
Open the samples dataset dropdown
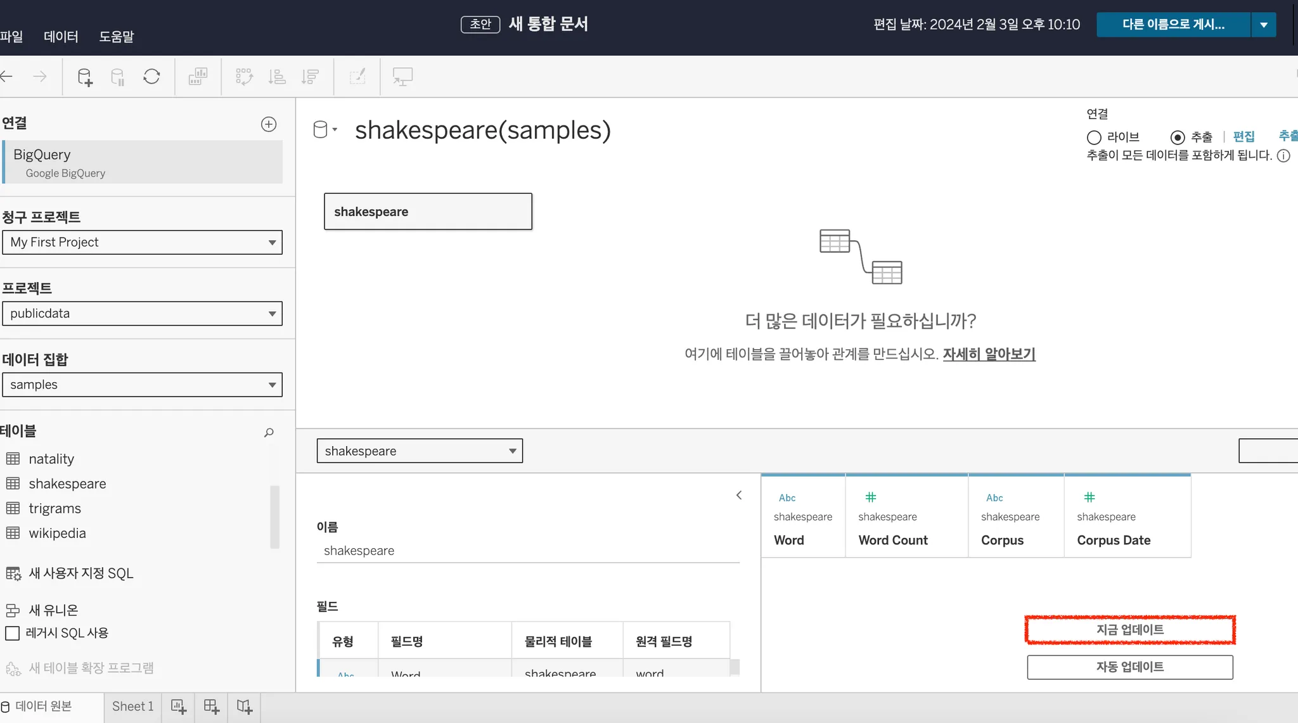pyautogui.click(x=142, y=385)
